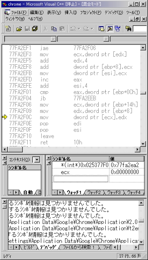Expand the second wizard bar combo box
The width and height of the screenshot is (148, 260).
[x=106, y=39]
